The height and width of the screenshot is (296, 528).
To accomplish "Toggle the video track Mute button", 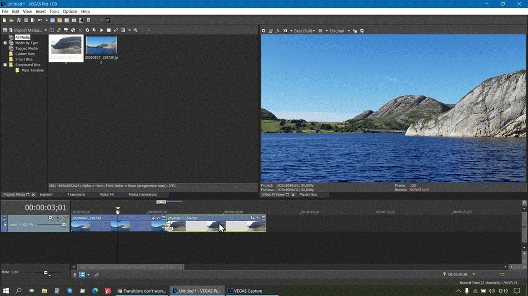I will [58, 218].
